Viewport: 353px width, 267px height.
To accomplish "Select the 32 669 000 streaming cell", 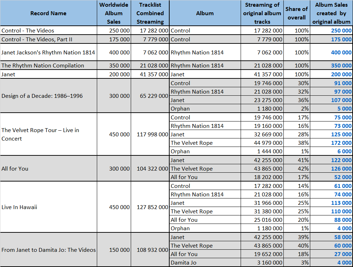I will click(x=262, y=134).
